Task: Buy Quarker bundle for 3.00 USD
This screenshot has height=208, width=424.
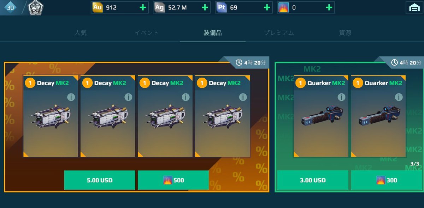Action: tap(313, 180)
